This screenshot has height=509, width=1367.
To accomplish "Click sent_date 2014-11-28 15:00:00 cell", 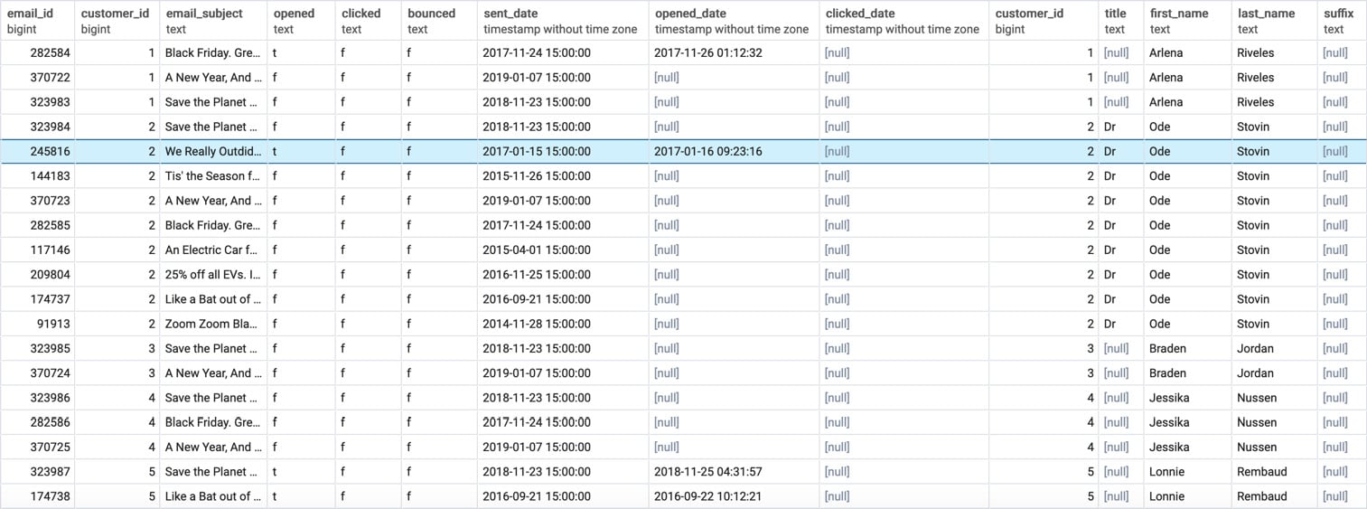I will click(x=563, y=324).
